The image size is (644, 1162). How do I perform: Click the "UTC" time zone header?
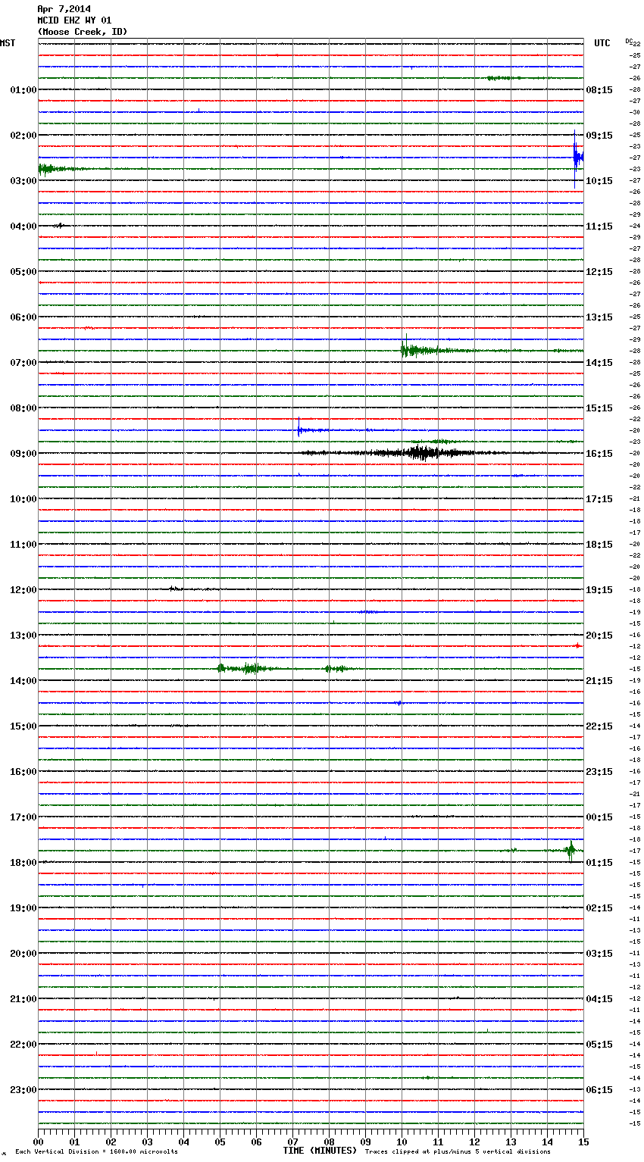point(602,43)
